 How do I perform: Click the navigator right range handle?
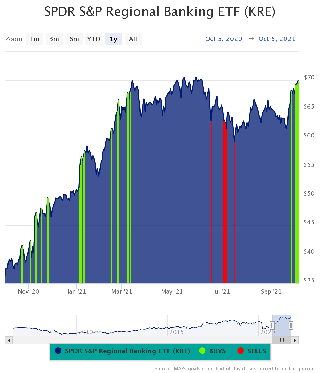[x=291, y=325]
